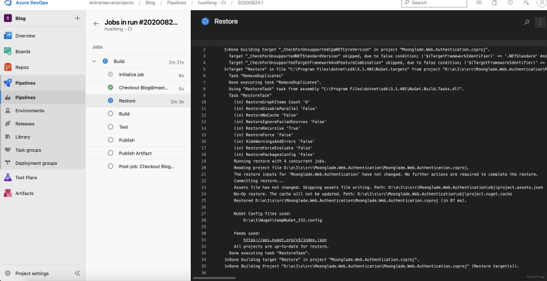Click the 'Running restore with 4 concurrent jobs.' line
547x281 pixels.
tap(280, 161)
